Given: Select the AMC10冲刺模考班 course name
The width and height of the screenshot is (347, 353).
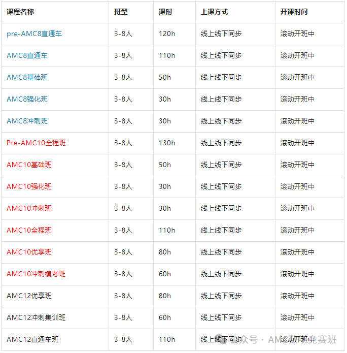Looking at the screenshot, I should (36, 274).
